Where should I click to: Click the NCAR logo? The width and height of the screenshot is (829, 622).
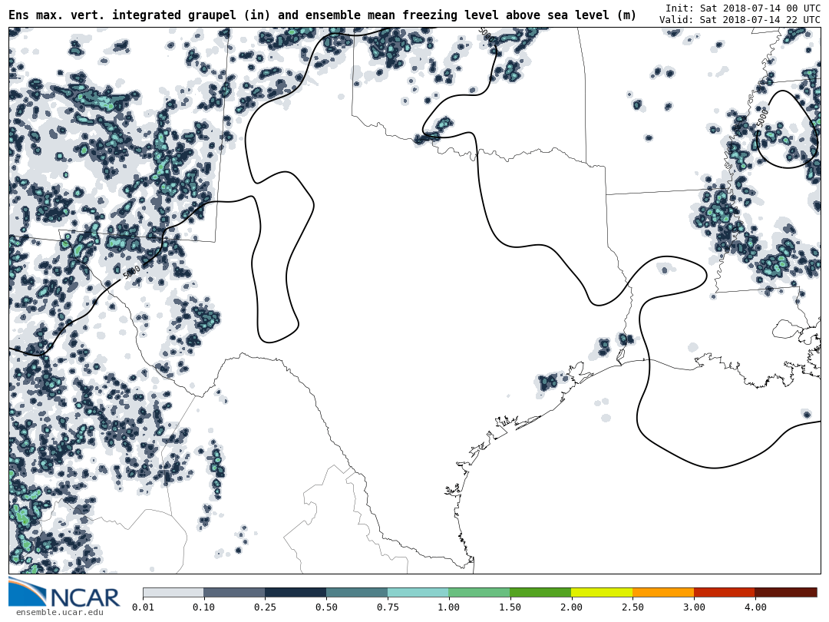click(x=64, y=593)
